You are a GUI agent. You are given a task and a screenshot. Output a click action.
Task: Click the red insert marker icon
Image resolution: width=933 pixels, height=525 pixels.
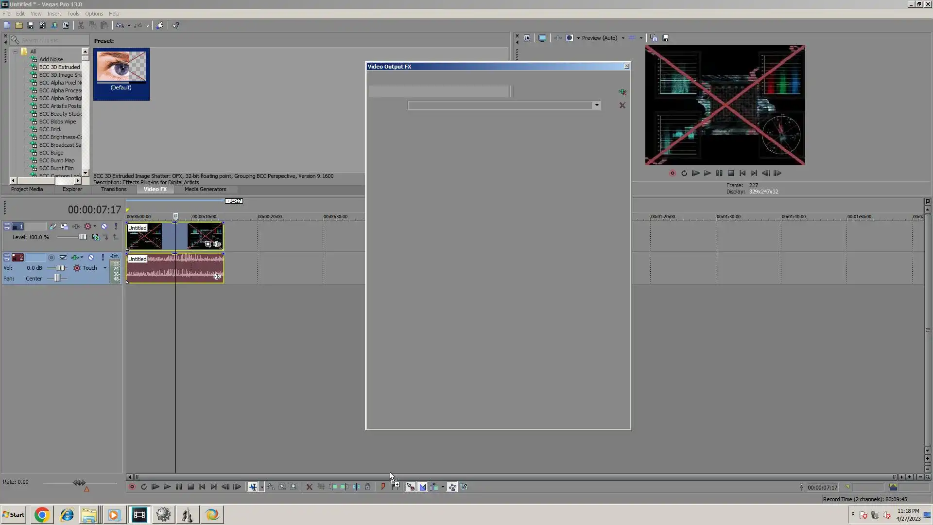point(383,487)
